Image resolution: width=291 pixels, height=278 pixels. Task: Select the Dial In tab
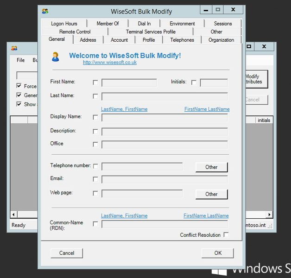[144, 24]
